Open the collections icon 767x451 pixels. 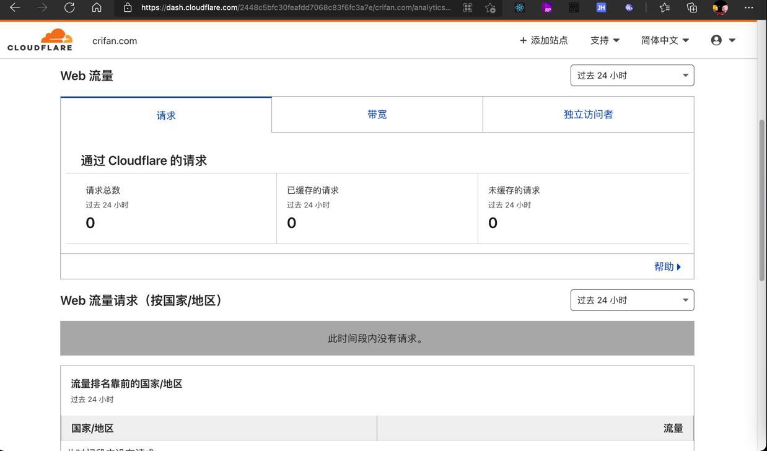[692, 7]
